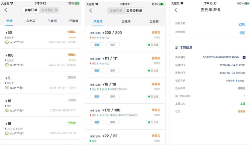Image resolution: width=250 pixels, height=146 pixels.
Task: Open the 全部 orders tab
Action: tap(10, 21)
